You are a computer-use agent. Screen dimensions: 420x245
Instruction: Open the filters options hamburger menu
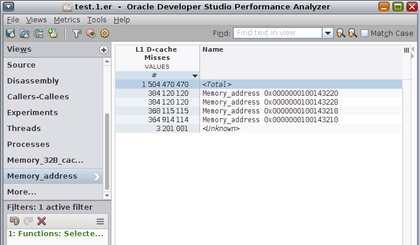pos(100,221)
